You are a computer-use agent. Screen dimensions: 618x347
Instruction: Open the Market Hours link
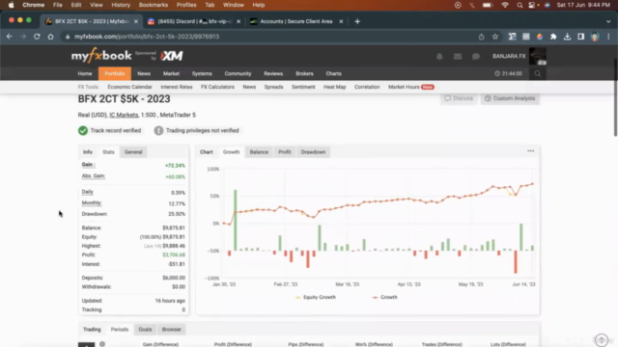click(x=404, y=87)
